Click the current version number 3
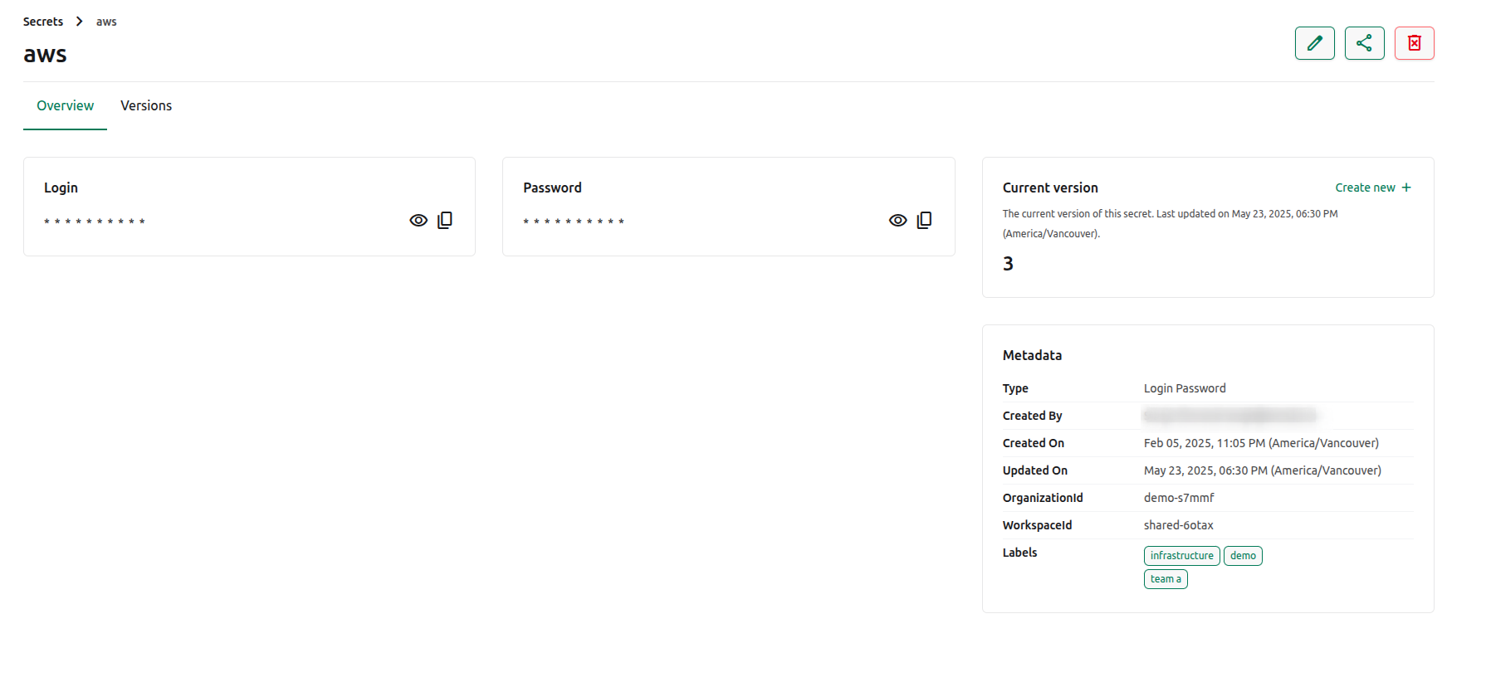This screenshot has height=687, width=1491. (1008, 264)
